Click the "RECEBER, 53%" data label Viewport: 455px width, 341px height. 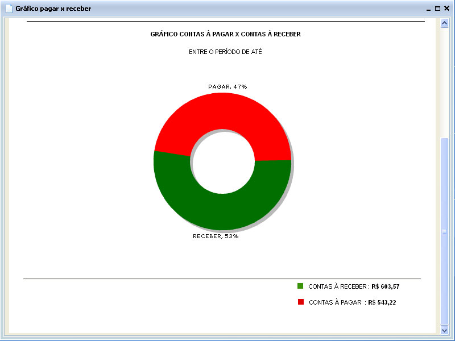point(216,236)
